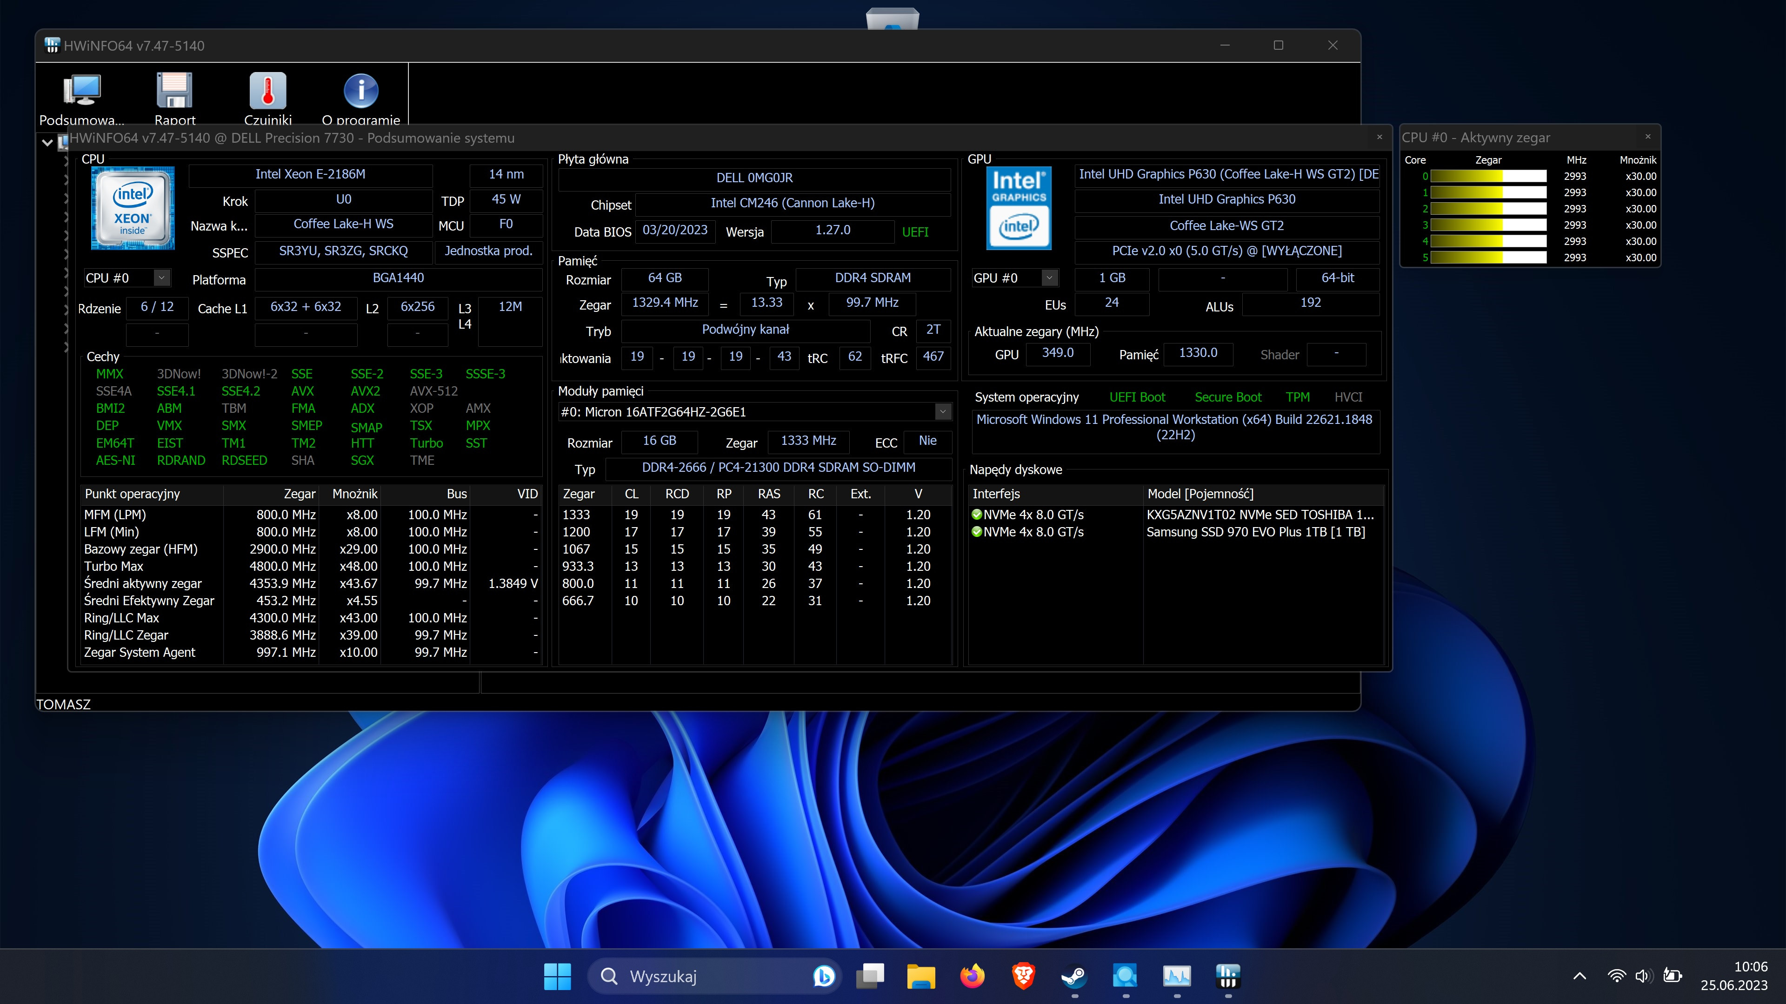Collapse the tree node chevron at left
This screenshot has height=1004, width=1786.
point(47,143)
